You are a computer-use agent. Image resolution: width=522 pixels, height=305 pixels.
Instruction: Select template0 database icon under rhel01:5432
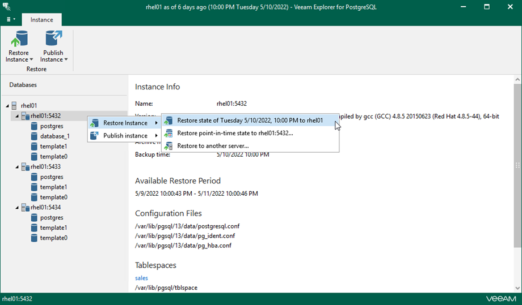coord(34,156)
